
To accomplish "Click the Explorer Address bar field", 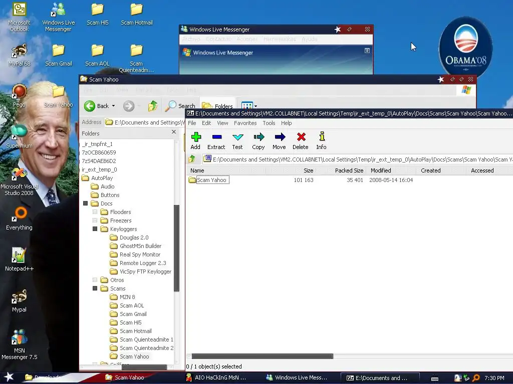I will (145, 122).
